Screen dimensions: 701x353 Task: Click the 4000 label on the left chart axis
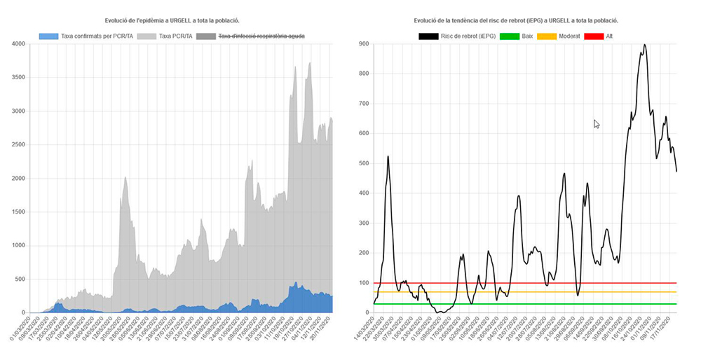coord(18,44)
